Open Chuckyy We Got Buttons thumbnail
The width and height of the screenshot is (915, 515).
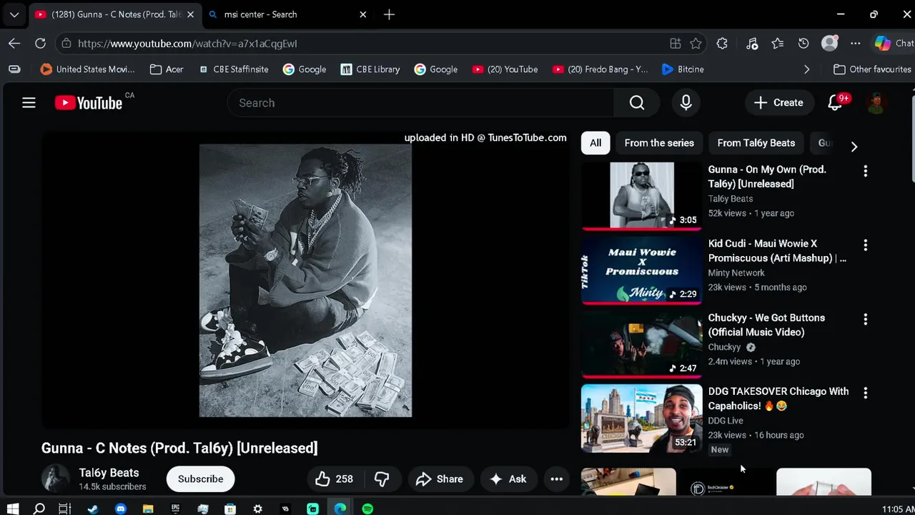click(x=642, y=343)
